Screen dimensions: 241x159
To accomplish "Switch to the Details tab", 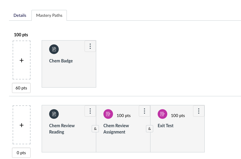I will 20,15.
